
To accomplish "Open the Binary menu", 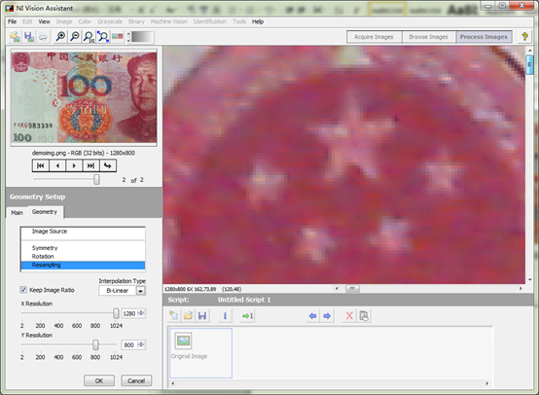I will [136, 21].
